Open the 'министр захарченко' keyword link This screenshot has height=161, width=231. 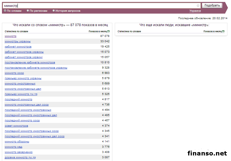tap(19, 152)
